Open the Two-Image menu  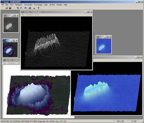coord(38,5)
